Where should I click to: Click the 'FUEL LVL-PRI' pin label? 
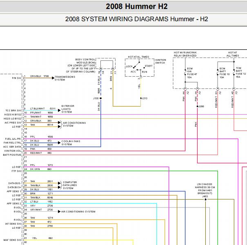point(13,139)
